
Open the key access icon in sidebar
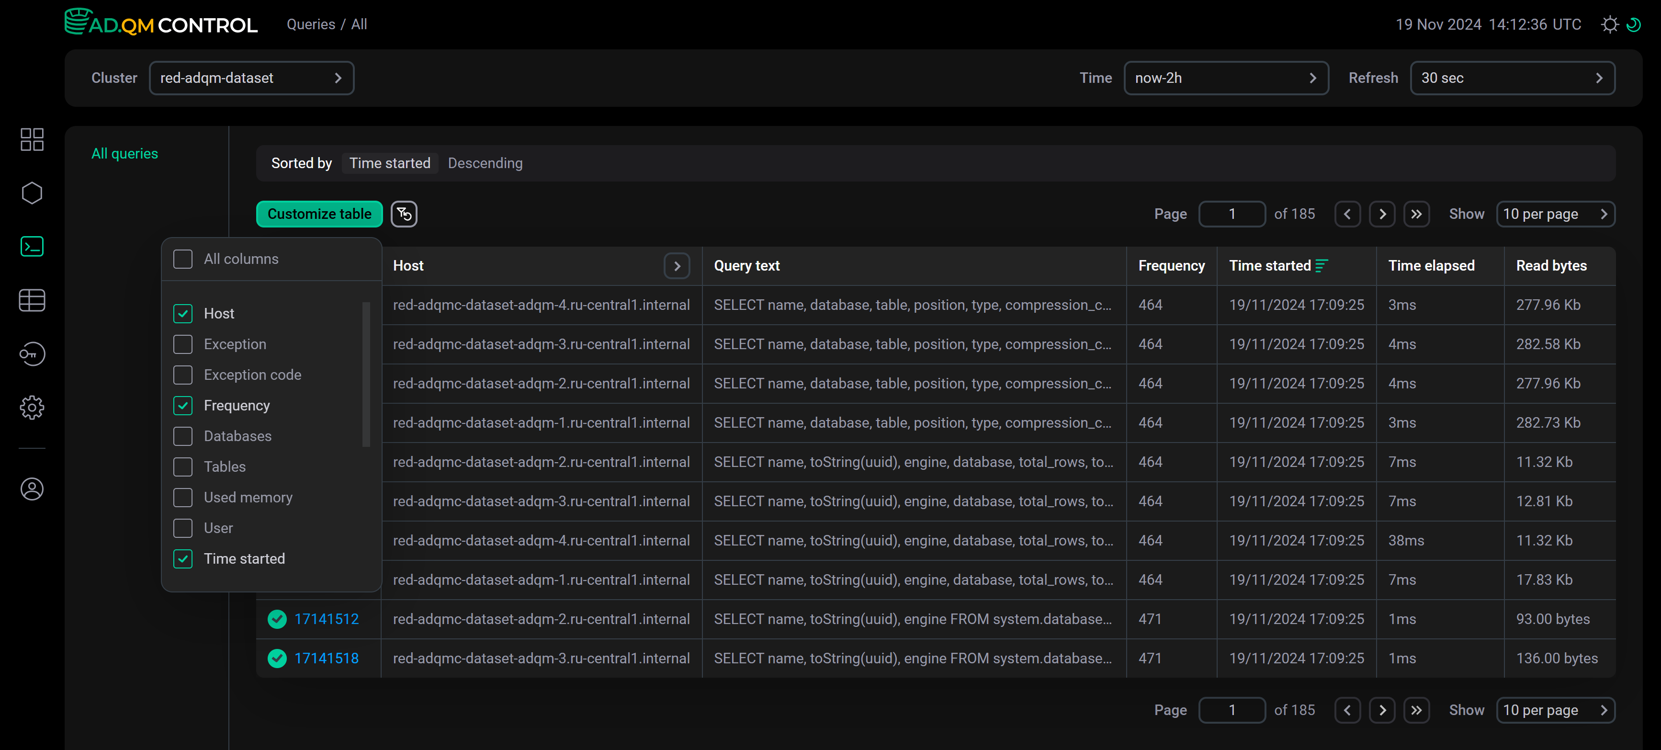[32, 353]
